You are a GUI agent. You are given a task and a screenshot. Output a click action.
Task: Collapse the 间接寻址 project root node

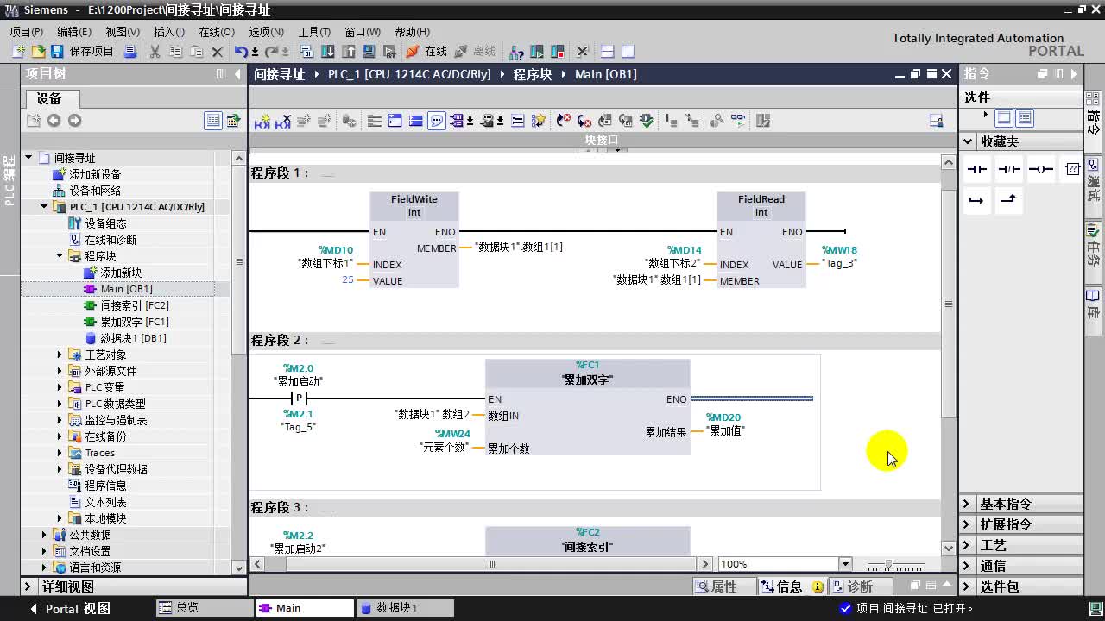28,158
